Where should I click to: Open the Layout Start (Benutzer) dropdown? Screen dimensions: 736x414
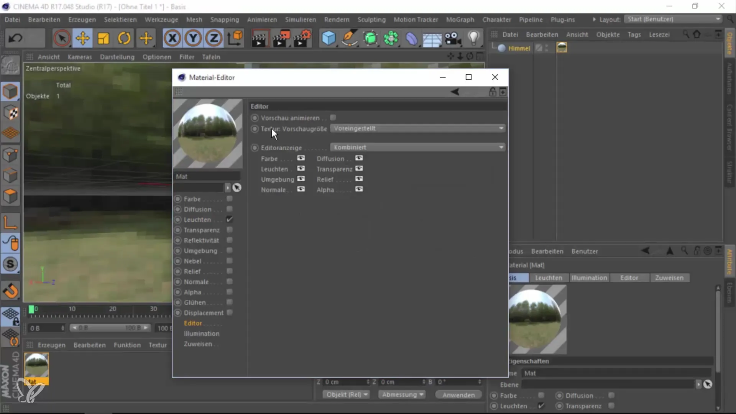tap(674, 19)
